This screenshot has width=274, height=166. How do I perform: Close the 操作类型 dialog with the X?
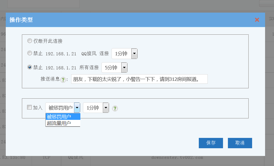[x=257, y=20]
